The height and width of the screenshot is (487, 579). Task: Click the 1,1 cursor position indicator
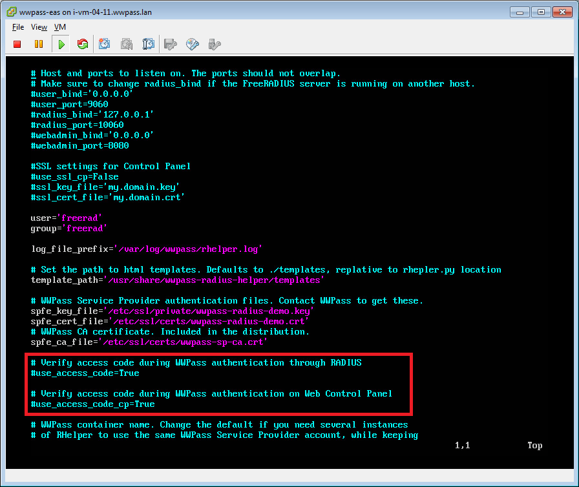coord(462,445)
